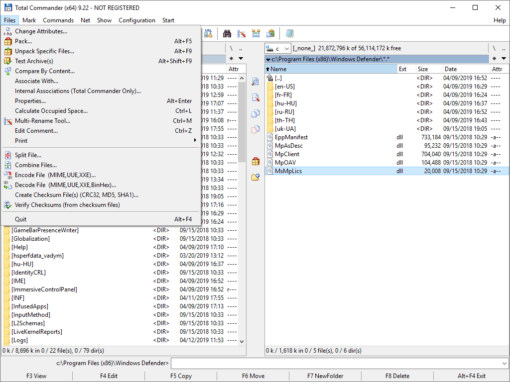510x382 pixels.
Task: Click the Split File menu icon
Action: coord(8,155)
